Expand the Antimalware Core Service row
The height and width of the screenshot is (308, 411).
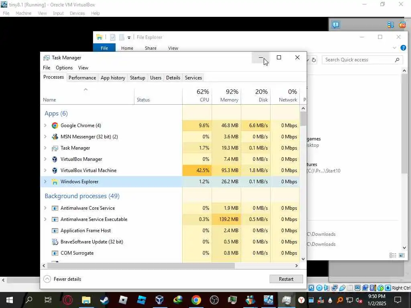coord(45,208)
